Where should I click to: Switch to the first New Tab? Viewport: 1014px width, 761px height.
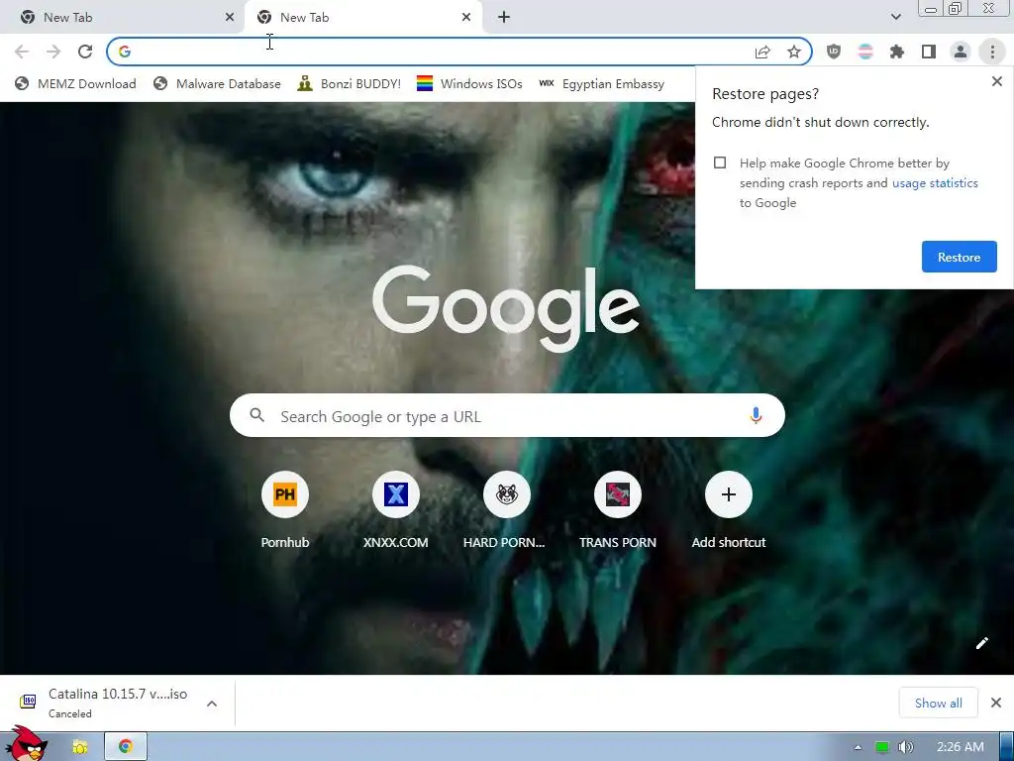tap(123, 18)
